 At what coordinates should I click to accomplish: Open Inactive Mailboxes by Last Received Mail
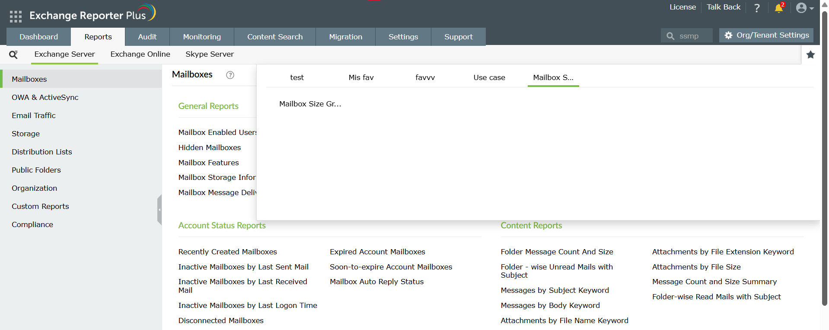[243, 286]
